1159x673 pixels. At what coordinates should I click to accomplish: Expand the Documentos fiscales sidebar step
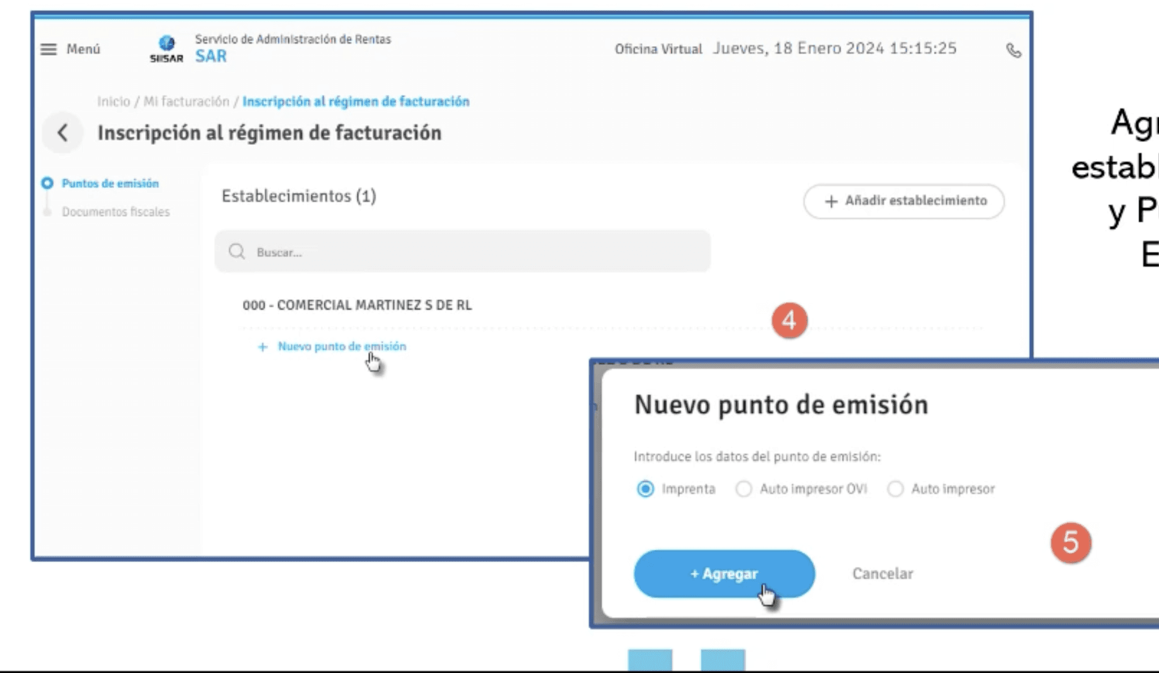pyautogui.click(x=115, y=212)
